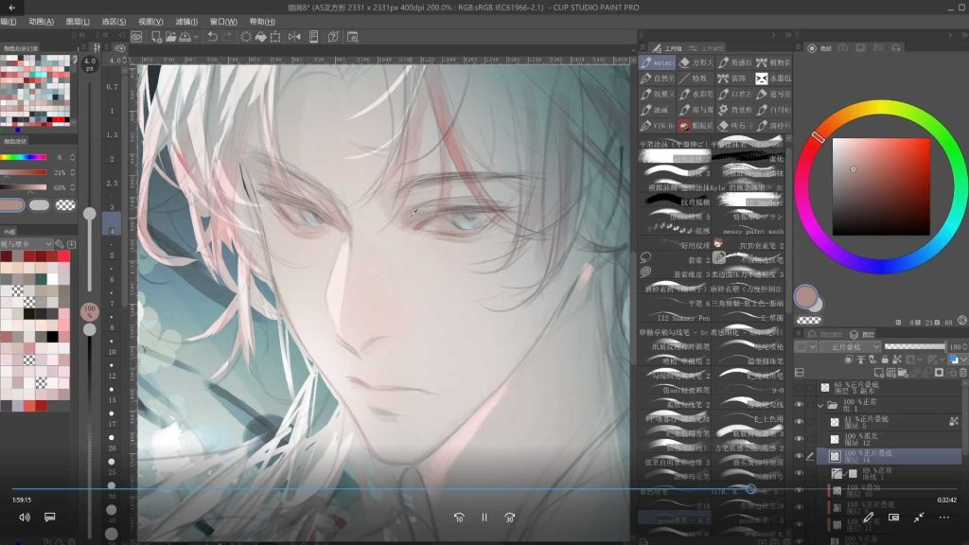This screenshot has height=545, width=969.
Task: Create a new canvas from the toolbar
Action: click(156, 37)
